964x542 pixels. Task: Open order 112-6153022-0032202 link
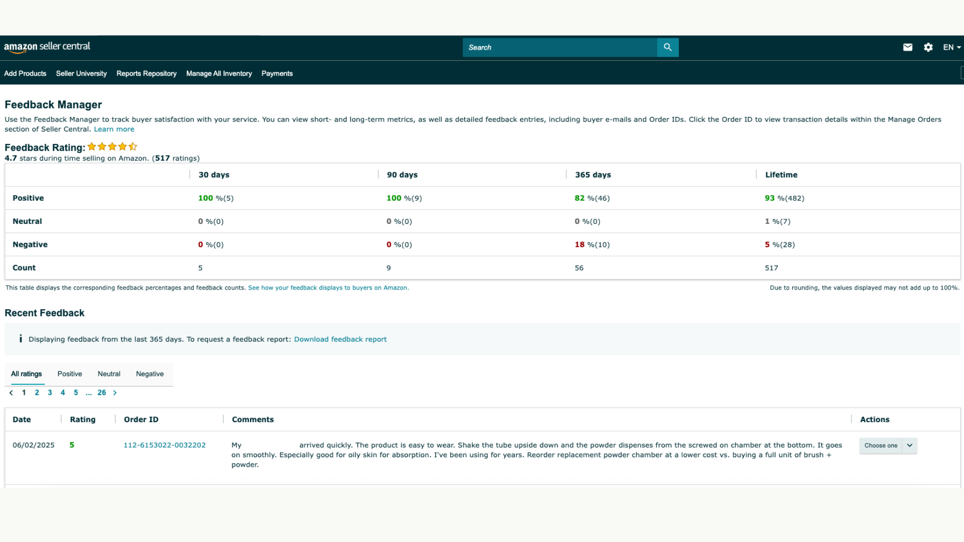pos(165,445)
